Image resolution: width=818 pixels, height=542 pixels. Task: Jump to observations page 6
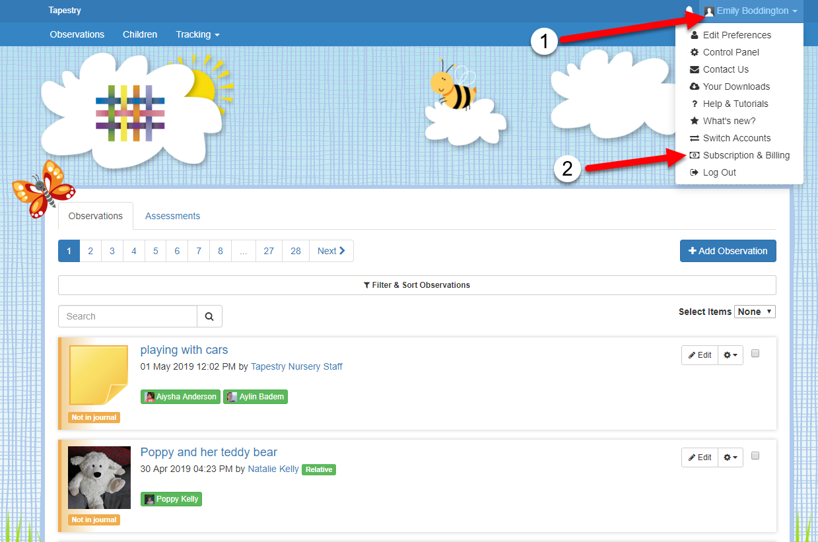(177, 251)
